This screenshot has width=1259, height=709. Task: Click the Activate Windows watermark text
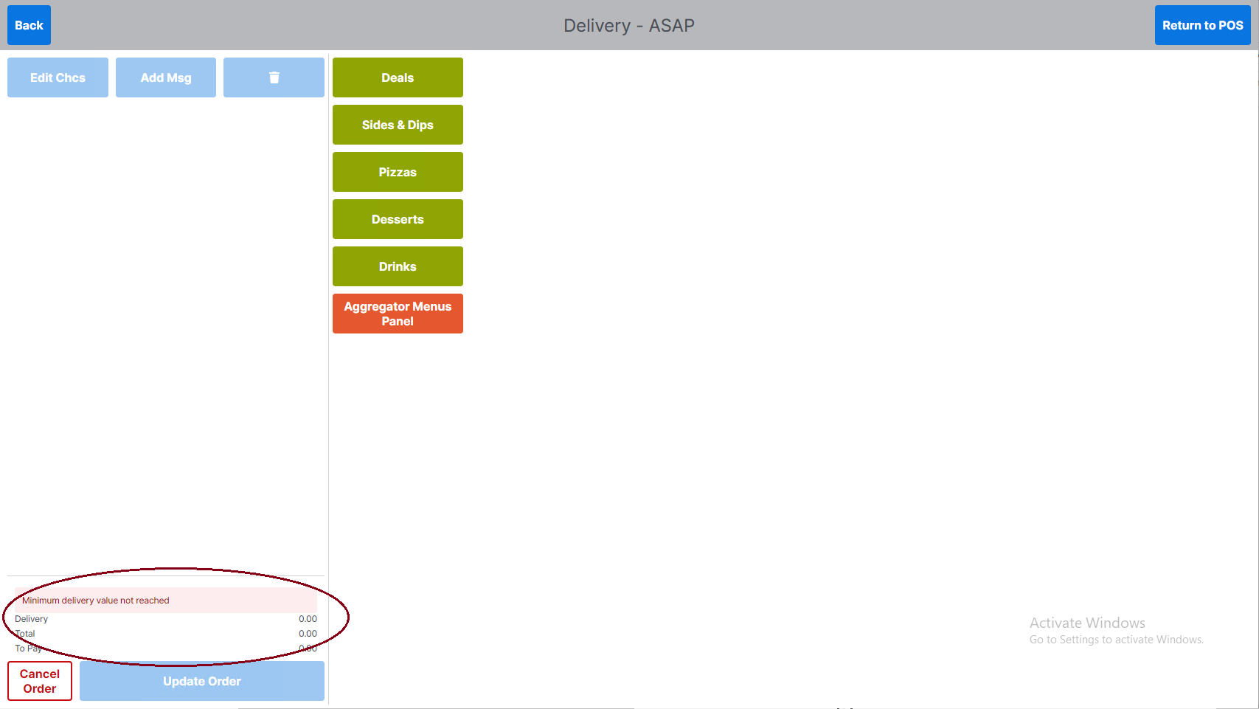click(x=1087, y=623)
